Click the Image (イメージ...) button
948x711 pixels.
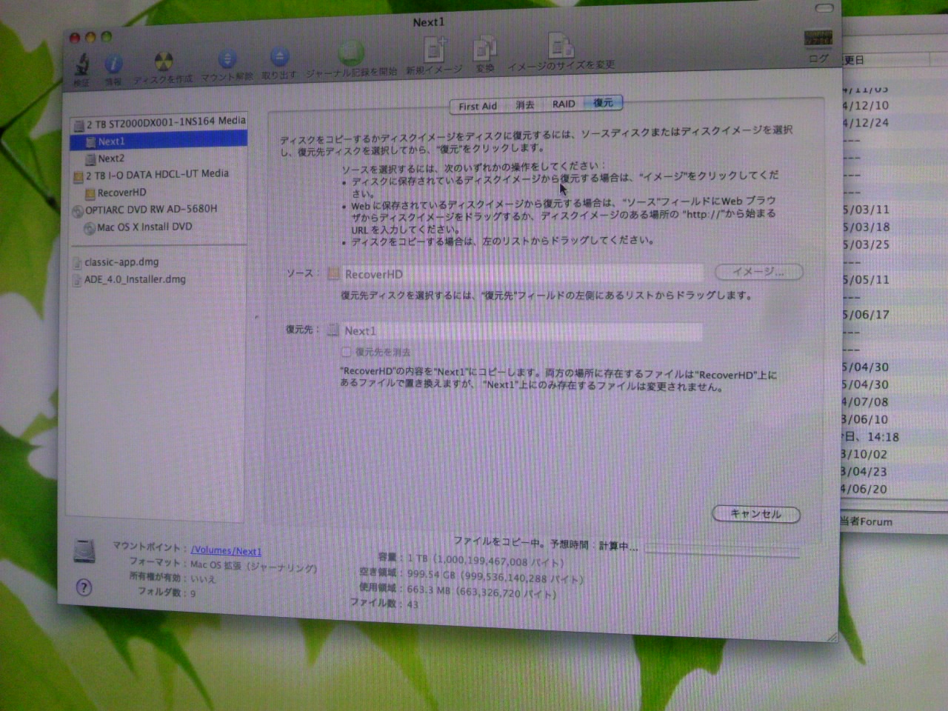pyautogui.click(x=758, y=272)
